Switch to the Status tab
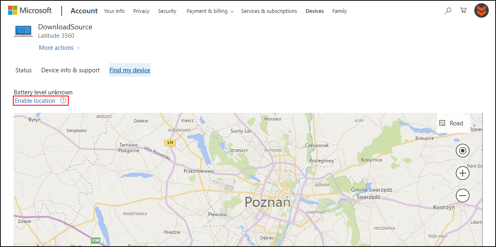The height and width of the screenshot is (247, 496). [23, 70]
